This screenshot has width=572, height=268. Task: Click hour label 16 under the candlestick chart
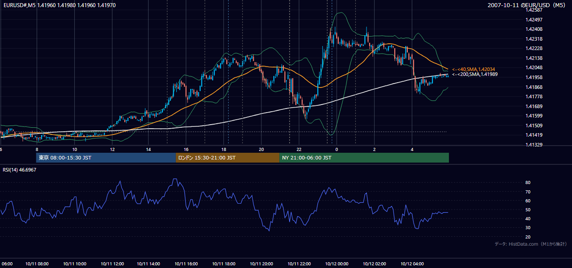pyautogui.click(x=186, y=150)
